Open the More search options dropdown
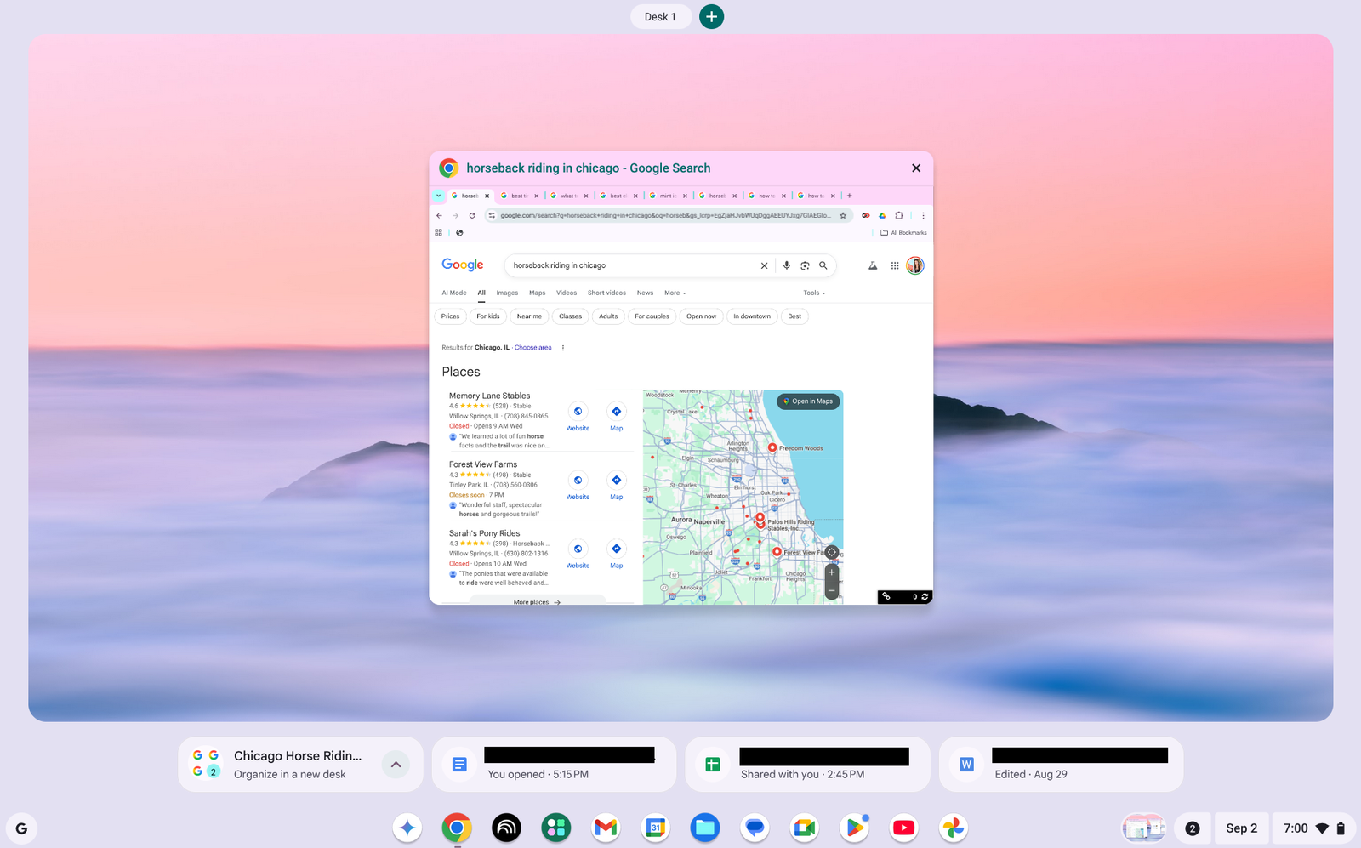Viewport: 1361px width, 848px height. tap(674, 293)
